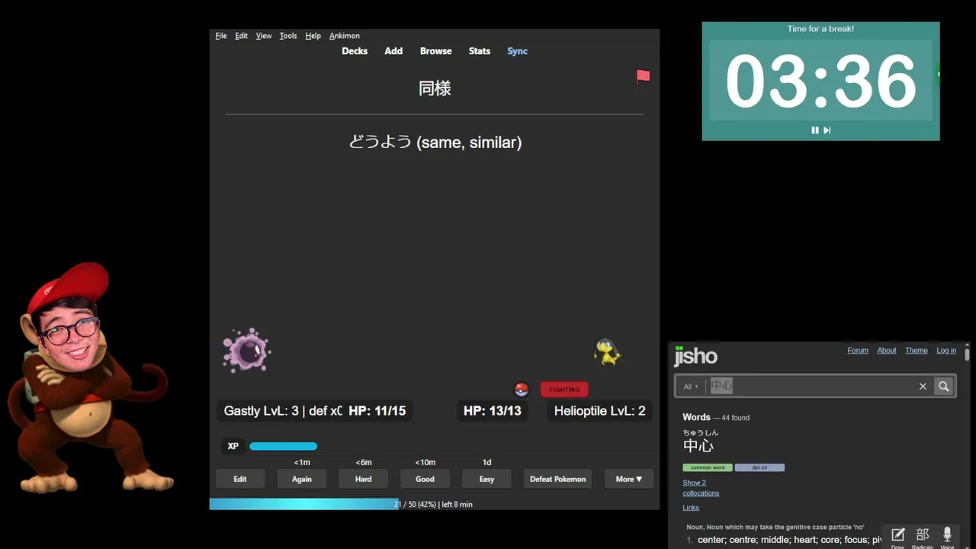Click Helioptile LvL: 2 status text
This screenshot has width=976, height=549.
(x=599, y=411)
